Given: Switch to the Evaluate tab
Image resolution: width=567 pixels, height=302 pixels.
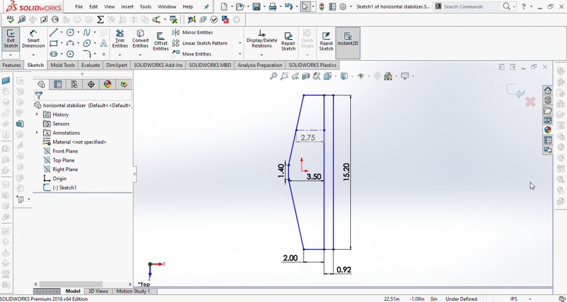Looking at the screenshot, I should [90, 65].
